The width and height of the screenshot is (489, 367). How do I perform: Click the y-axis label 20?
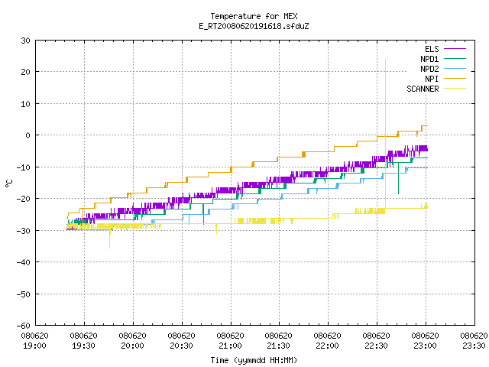click(x=25, y=72)
